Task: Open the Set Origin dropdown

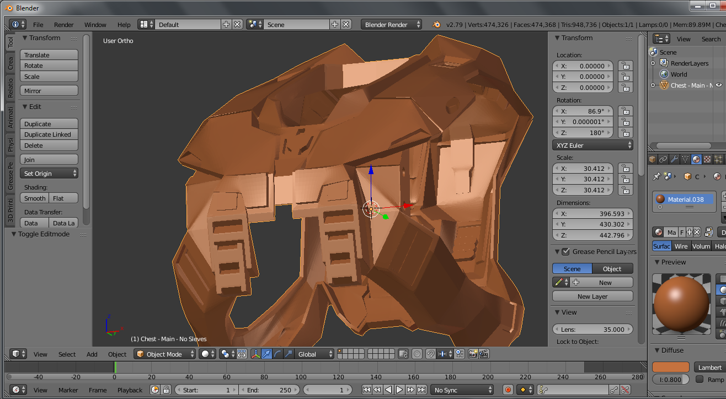Action: click(49, 173)
